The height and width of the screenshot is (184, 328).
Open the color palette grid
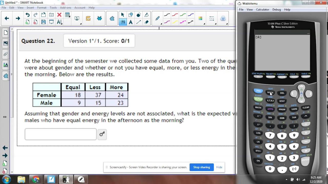coord(200,18)
